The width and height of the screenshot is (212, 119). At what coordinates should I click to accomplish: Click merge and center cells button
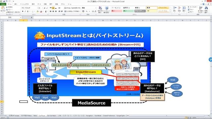click(x=72, y=12)
